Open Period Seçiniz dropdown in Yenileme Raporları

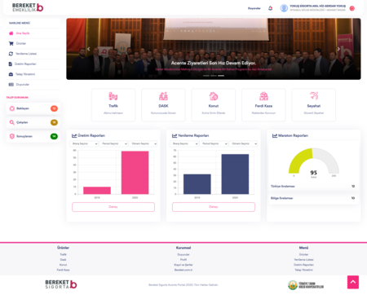click(214, 143)
